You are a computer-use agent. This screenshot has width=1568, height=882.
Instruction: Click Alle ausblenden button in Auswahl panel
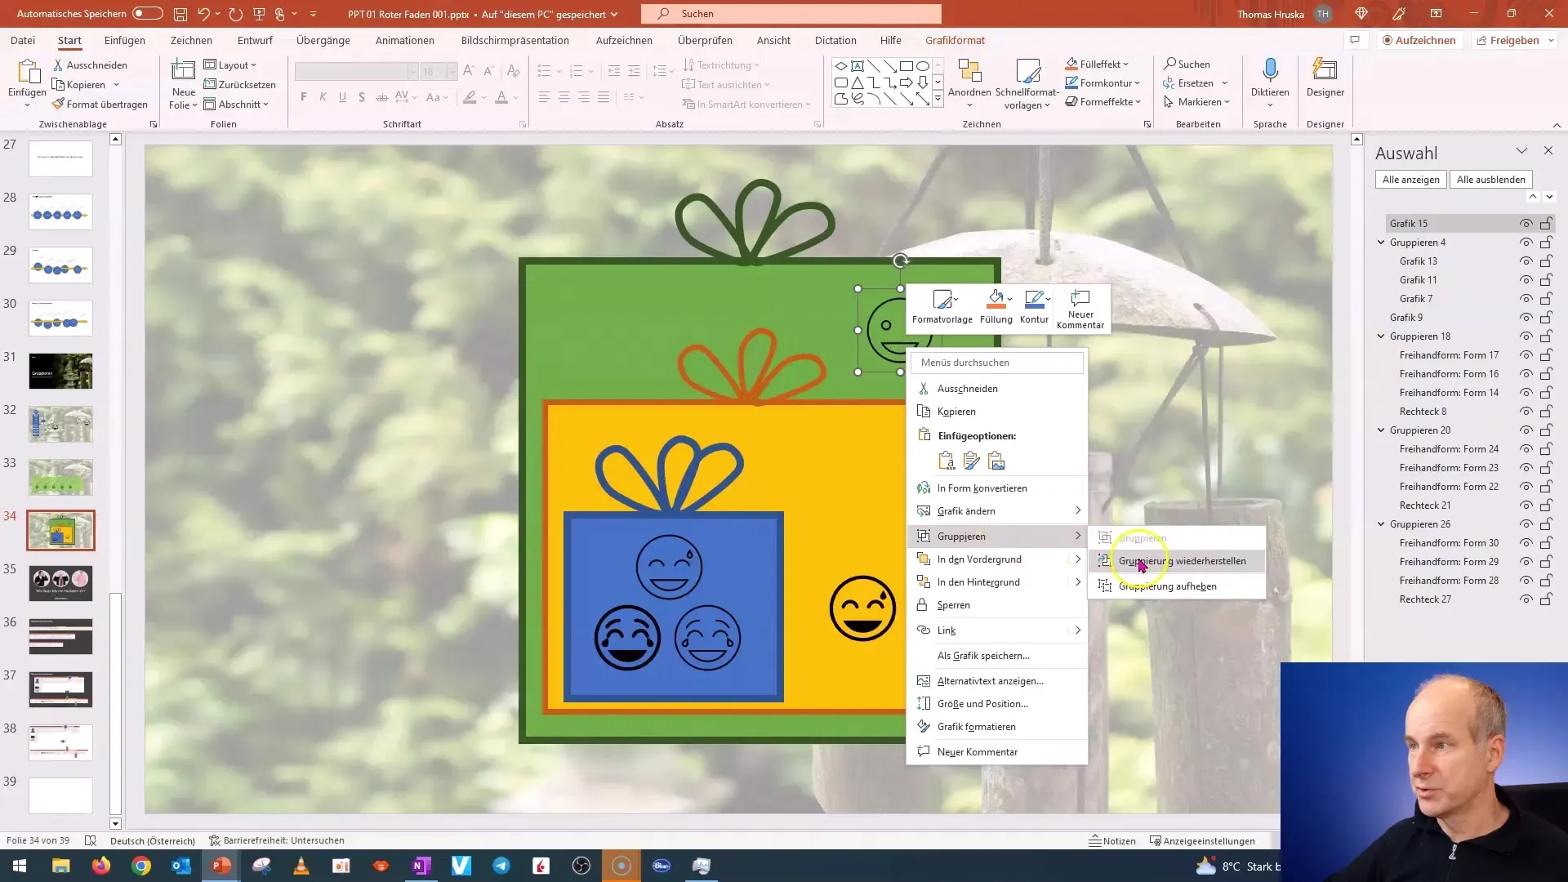point(1491,179)
